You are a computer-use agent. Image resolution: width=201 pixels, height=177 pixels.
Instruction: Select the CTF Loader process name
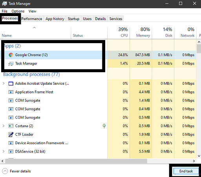pos(24,135)
